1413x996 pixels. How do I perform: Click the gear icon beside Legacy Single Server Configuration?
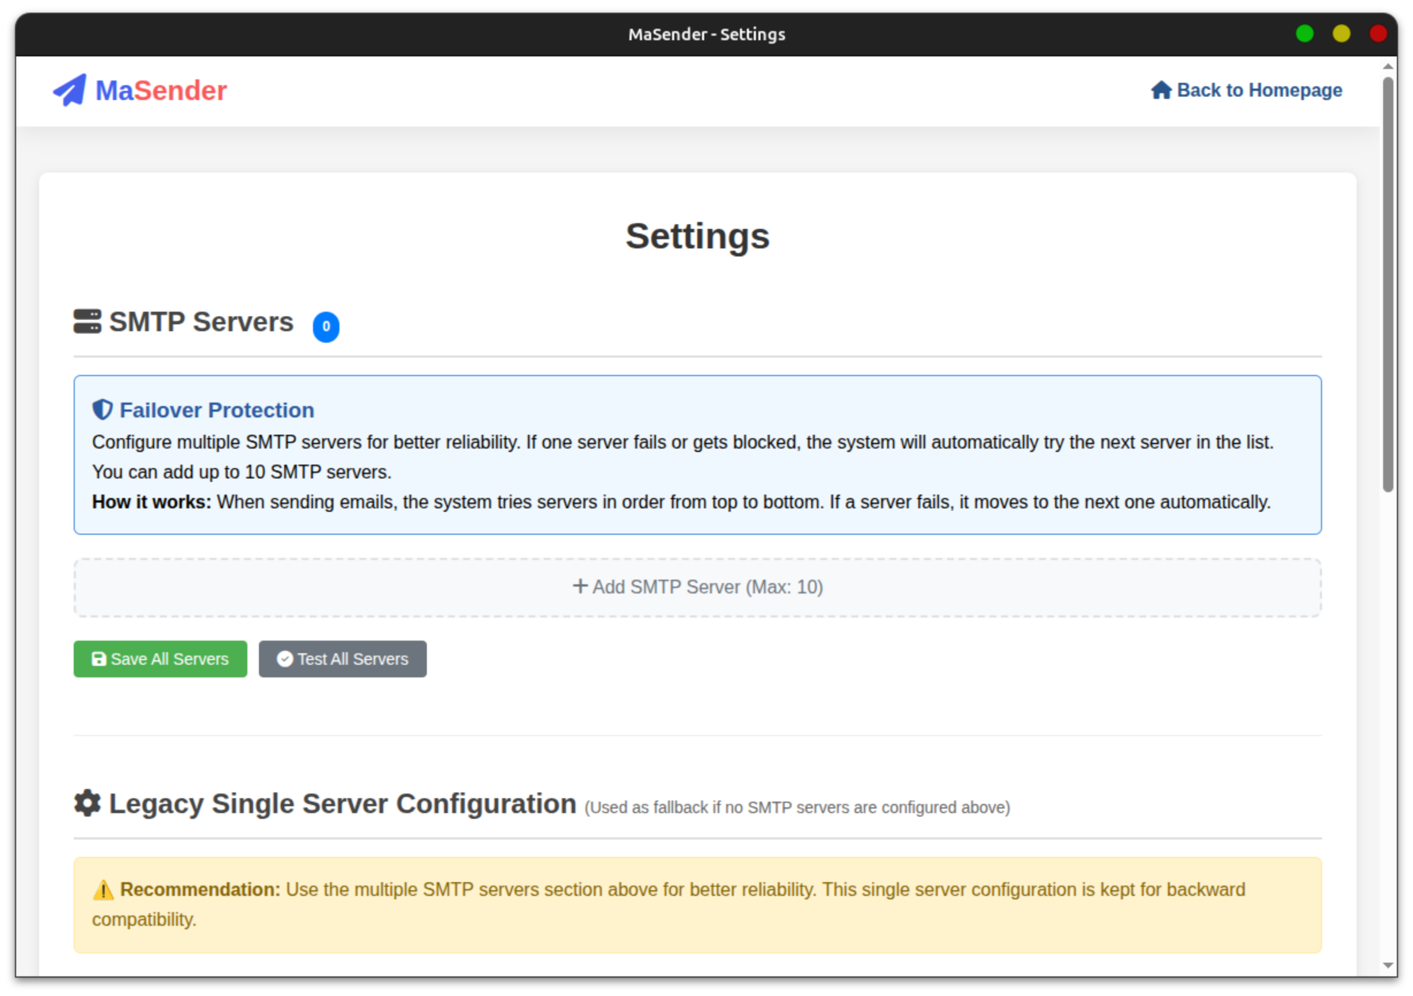tap(87, 803)
